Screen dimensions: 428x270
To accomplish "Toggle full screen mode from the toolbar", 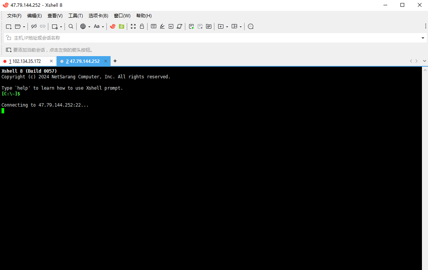I will 133,26.
